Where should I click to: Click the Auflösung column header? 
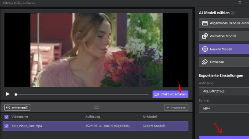pyautogui.click(x=93, y=117)
